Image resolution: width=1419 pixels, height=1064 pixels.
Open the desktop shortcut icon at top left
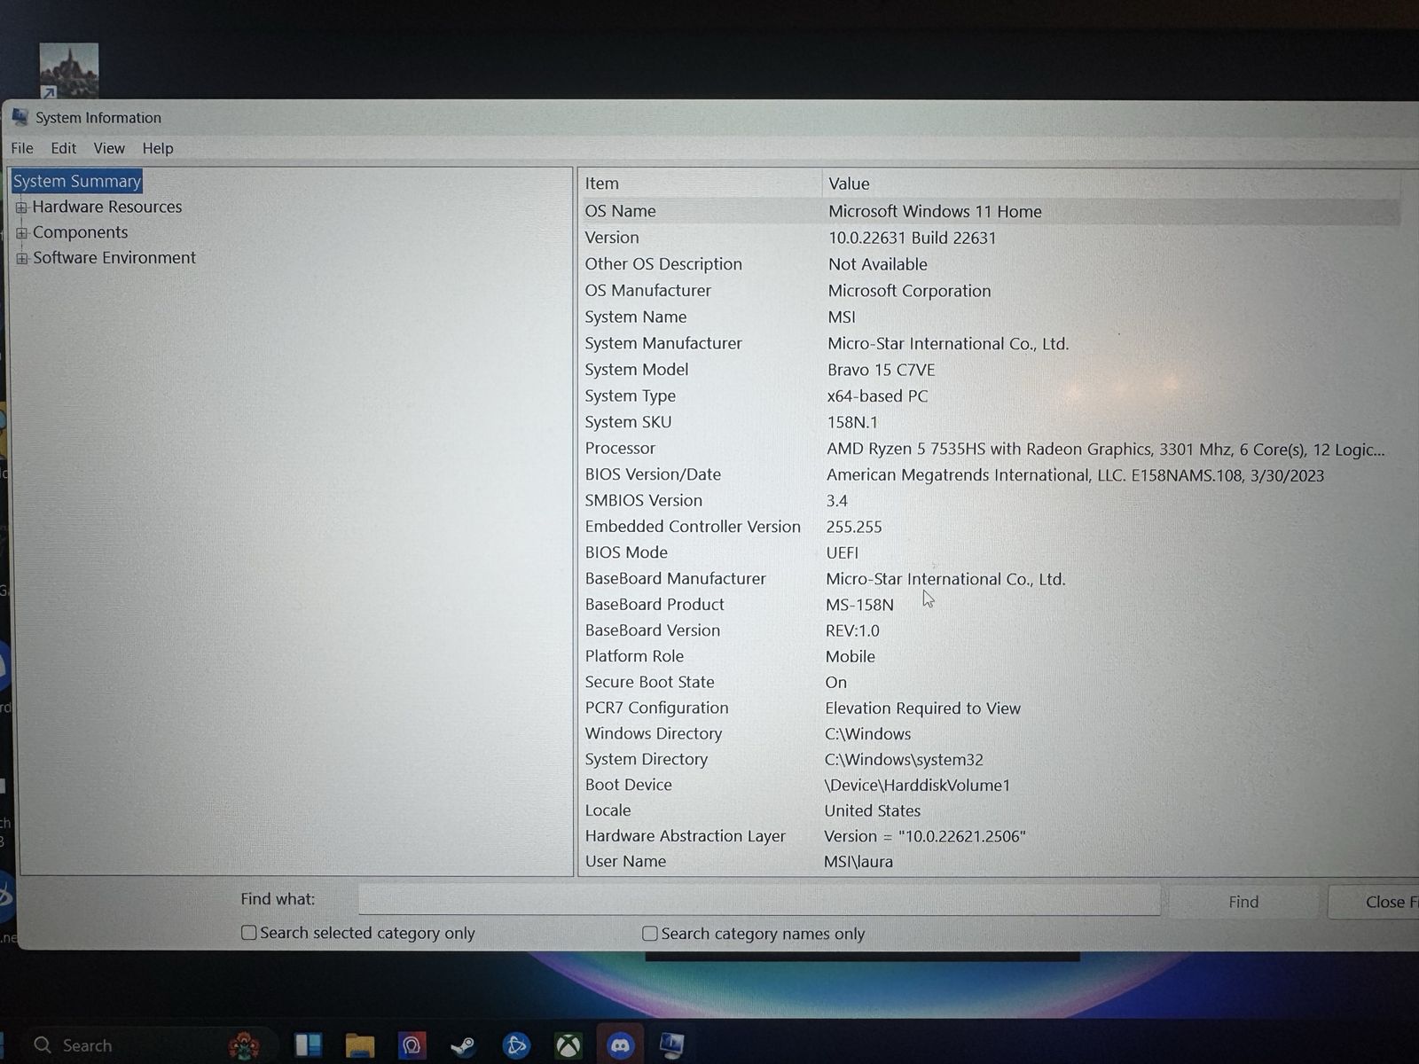click(68, 71)
